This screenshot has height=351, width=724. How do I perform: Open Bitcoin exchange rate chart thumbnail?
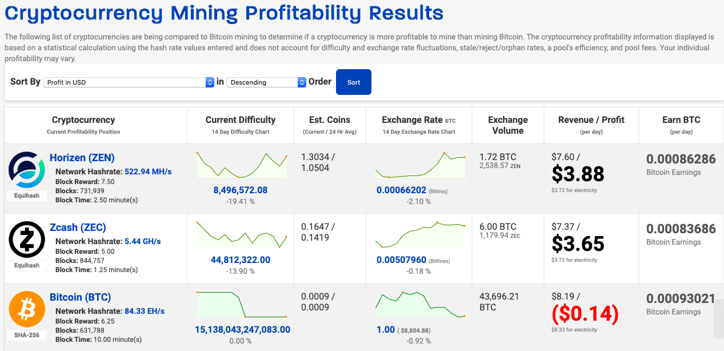(420, 304)
